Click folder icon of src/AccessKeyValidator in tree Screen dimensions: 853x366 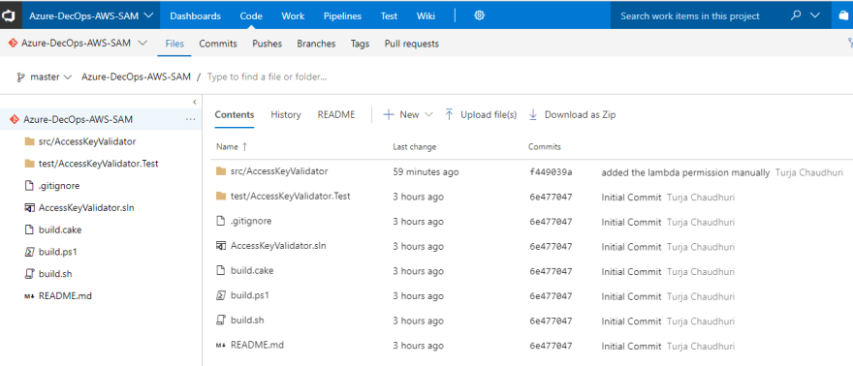[x=30, y=141]
